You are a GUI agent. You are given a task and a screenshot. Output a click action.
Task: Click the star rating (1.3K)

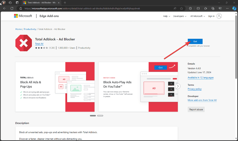point(45,48)
